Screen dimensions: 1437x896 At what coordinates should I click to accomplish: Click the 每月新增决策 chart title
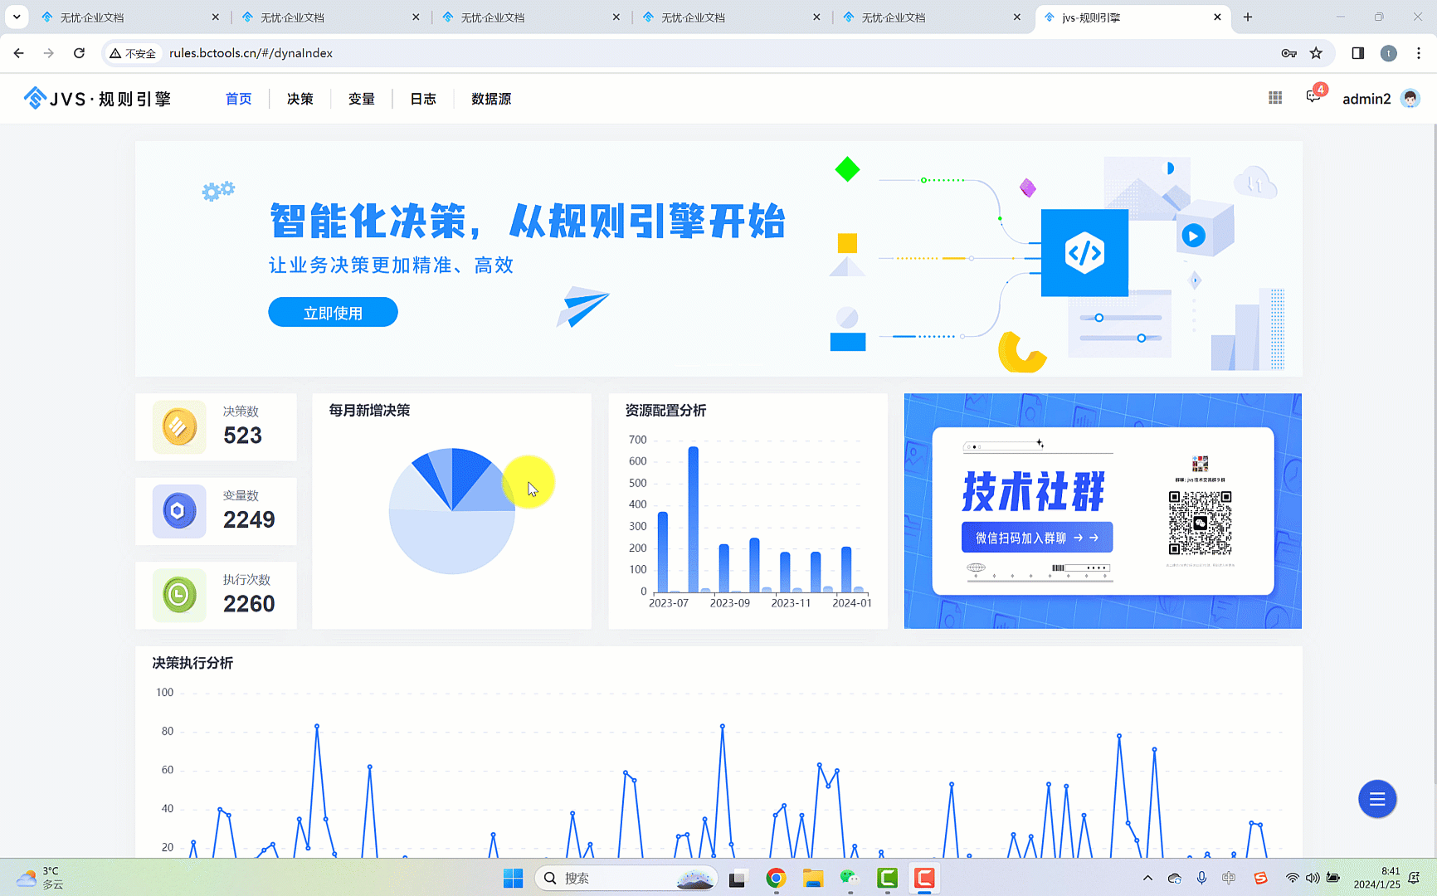coord(369,411)
